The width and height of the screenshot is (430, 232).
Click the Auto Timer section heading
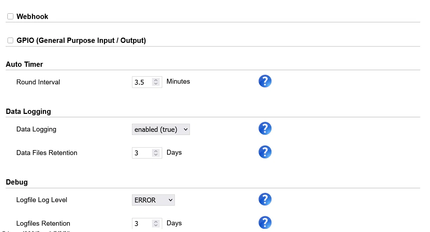click(x=25, y=64)
